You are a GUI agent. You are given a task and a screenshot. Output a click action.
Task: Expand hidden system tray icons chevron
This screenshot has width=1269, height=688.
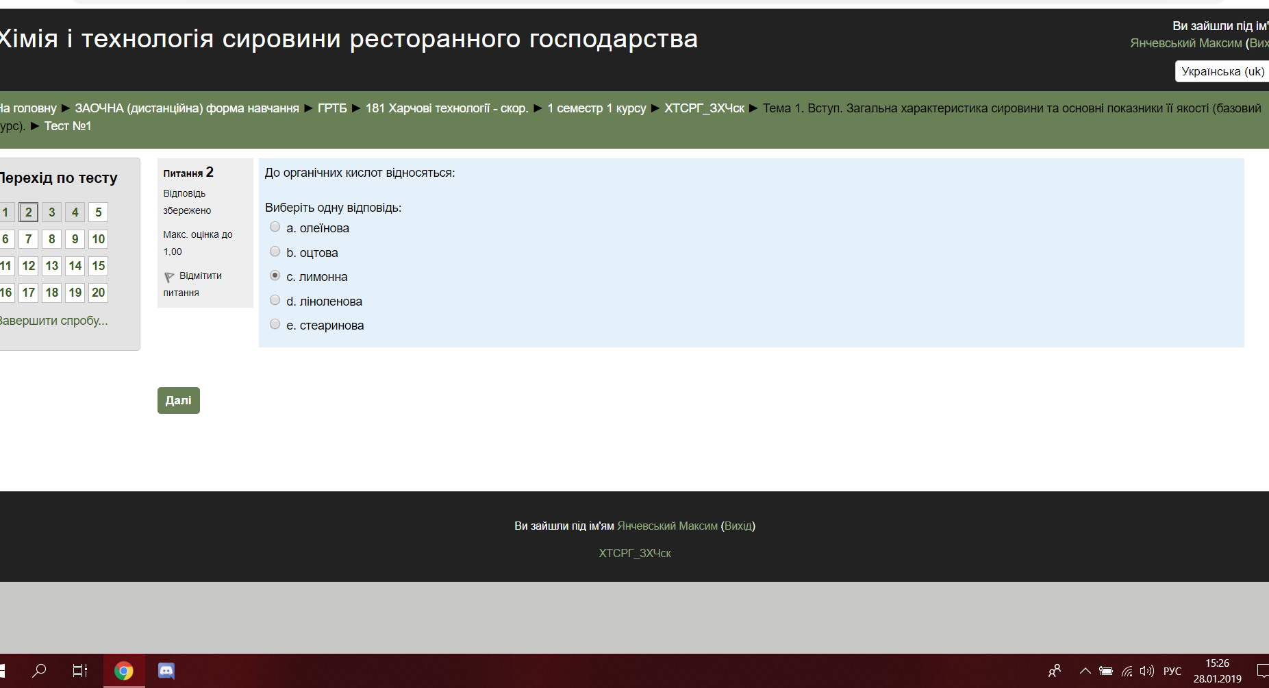click(x=1085, y=671)
